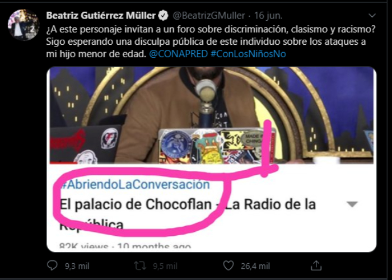Image resolution: width=392 pixels, height=280 pixels.
Task: Click the retweet arrows icon
Action: tap(140, 266)
